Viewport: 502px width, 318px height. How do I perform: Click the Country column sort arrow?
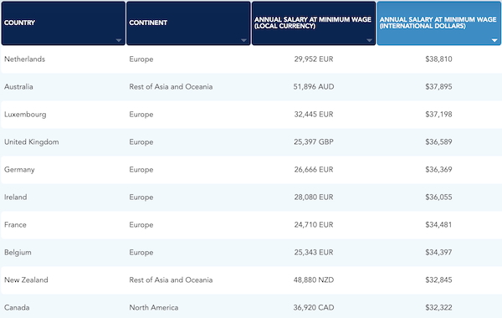click(x=119, y=40)
